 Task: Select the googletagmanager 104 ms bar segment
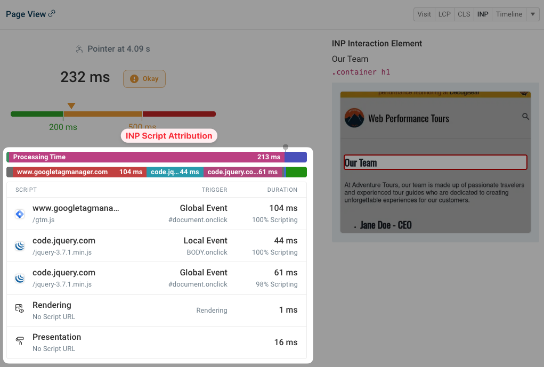click(79, 172)
